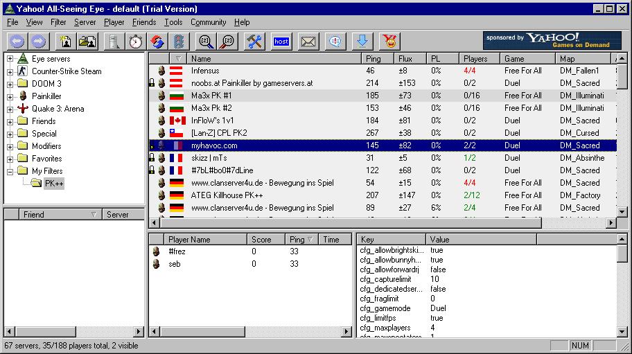This screenshot has height=354, width=632.
Task: Click key-value pane scrollbar down arrow
Action: point(622,332)
